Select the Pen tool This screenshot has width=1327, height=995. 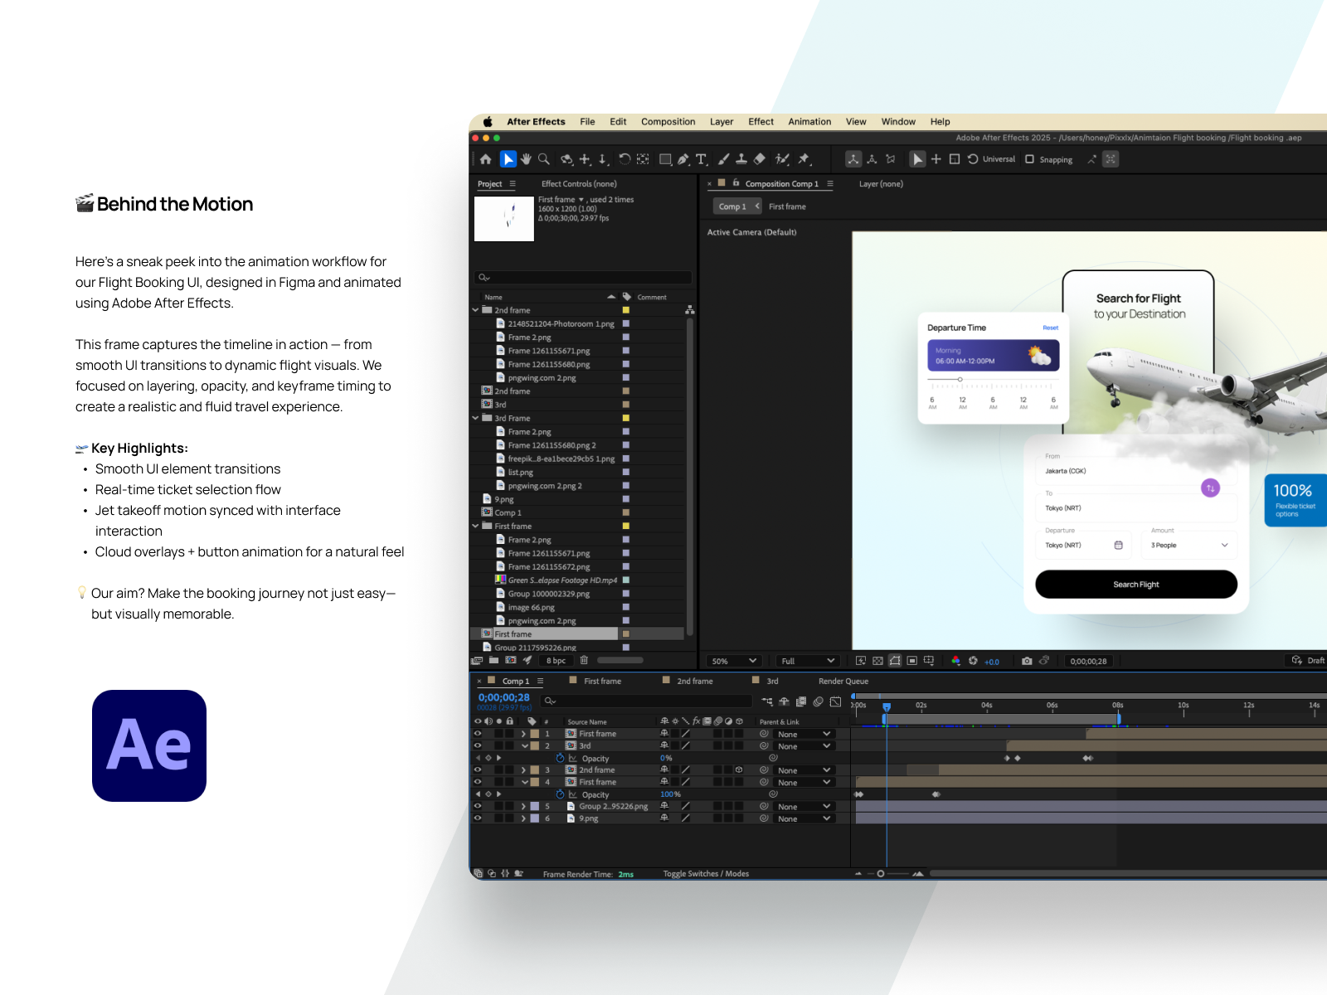683,159
